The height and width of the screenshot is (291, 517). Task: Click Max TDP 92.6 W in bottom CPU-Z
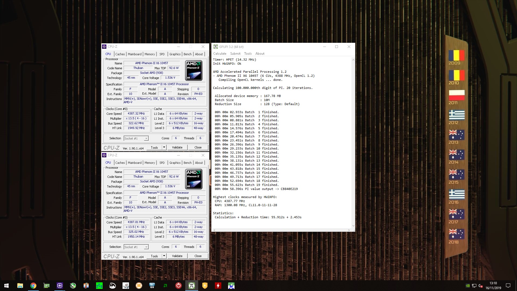(174, 177)
